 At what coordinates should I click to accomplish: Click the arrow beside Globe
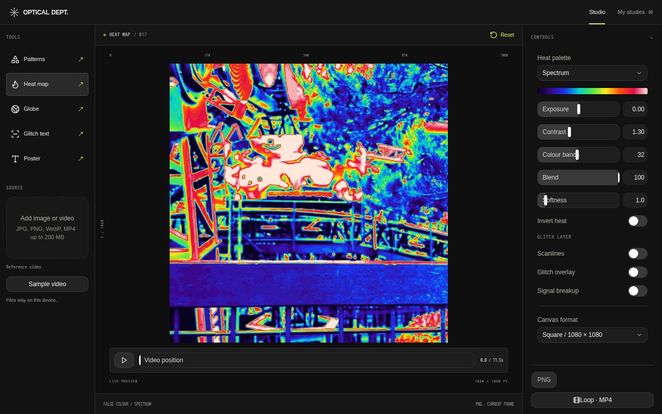click(81, 109)
